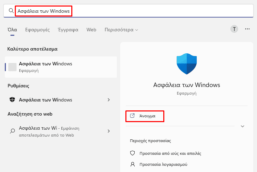This screenshot has height=172, width=257.
Task: Click the open-external icon beside Άνοιγμα
Action: point(132,116)
